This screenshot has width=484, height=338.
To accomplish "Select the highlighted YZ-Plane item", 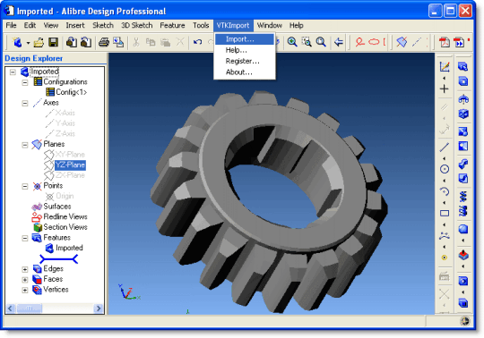I will pyautogui.click(x=70, y=165).
